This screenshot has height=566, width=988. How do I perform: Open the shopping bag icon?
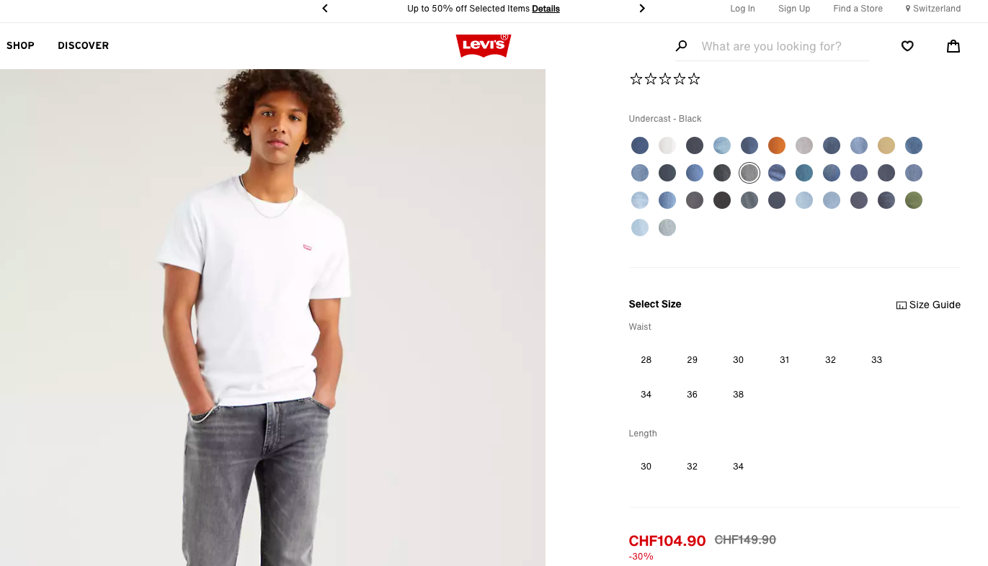pyautogui.click(x=953, y=46)
